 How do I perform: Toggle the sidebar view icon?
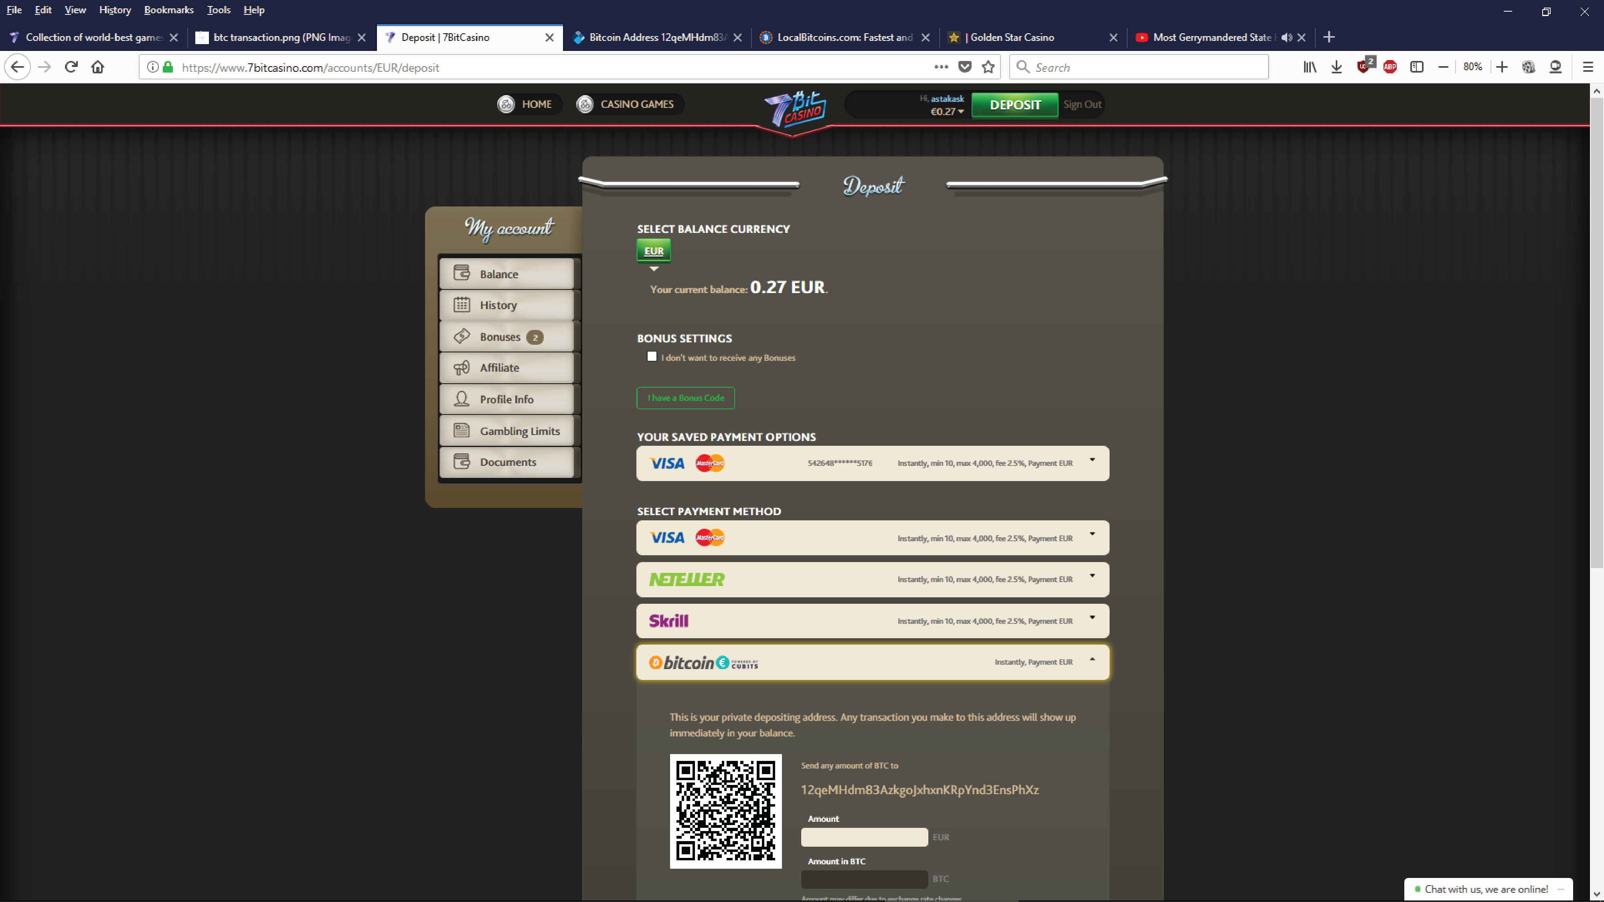tap(1417, 67)
